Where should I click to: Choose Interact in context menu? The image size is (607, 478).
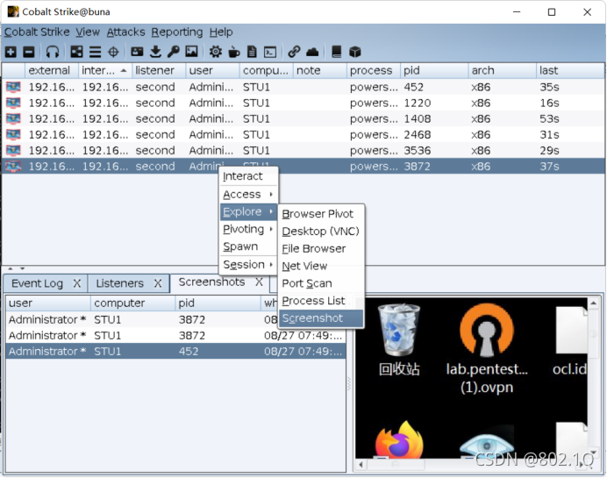point(248,176)
